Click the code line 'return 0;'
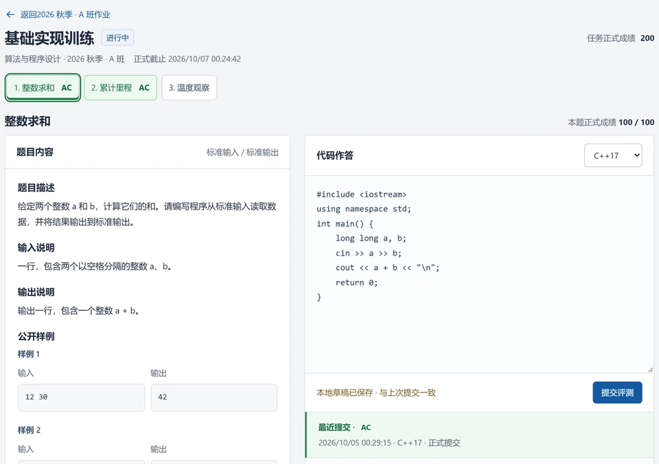Screen dimensions: 659x464 click(x=356, y=283)
